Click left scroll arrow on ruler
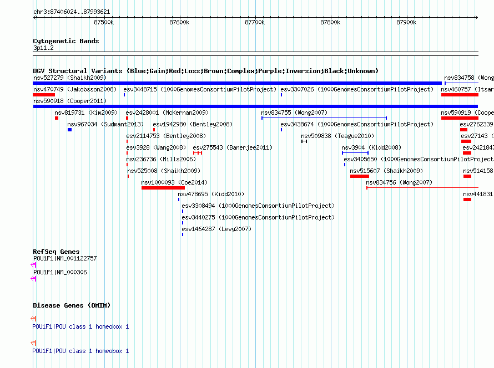The width and height of the screenshot is (494, 368). (x=35, y=18)
